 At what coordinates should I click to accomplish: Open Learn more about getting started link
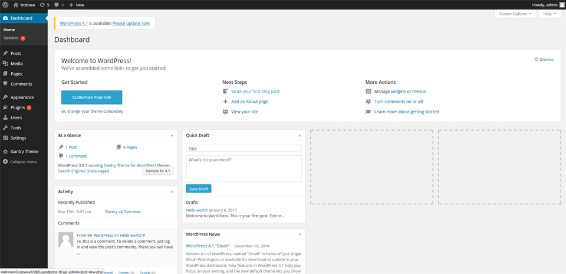pyautogui.click(x=406, y=112)
